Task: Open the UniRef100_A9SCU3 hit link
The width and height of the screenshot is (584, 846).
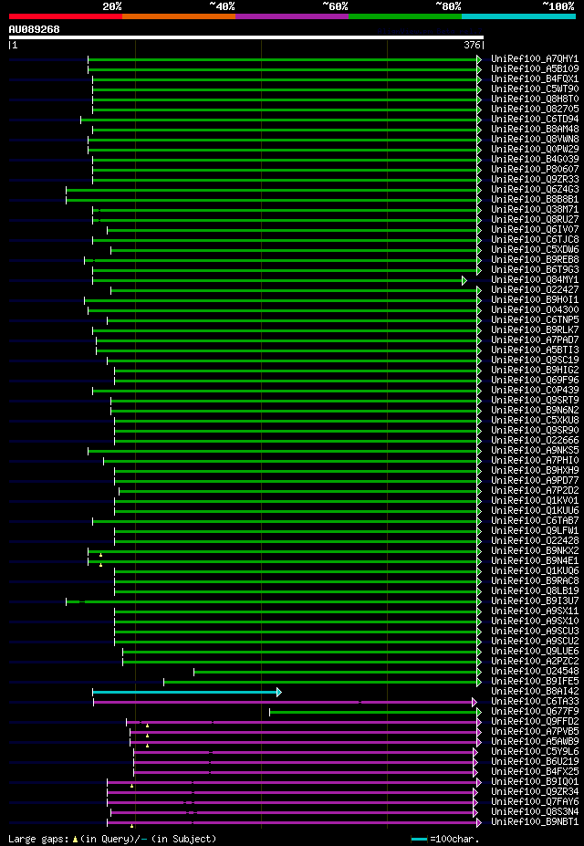Action: click(535, 632)
